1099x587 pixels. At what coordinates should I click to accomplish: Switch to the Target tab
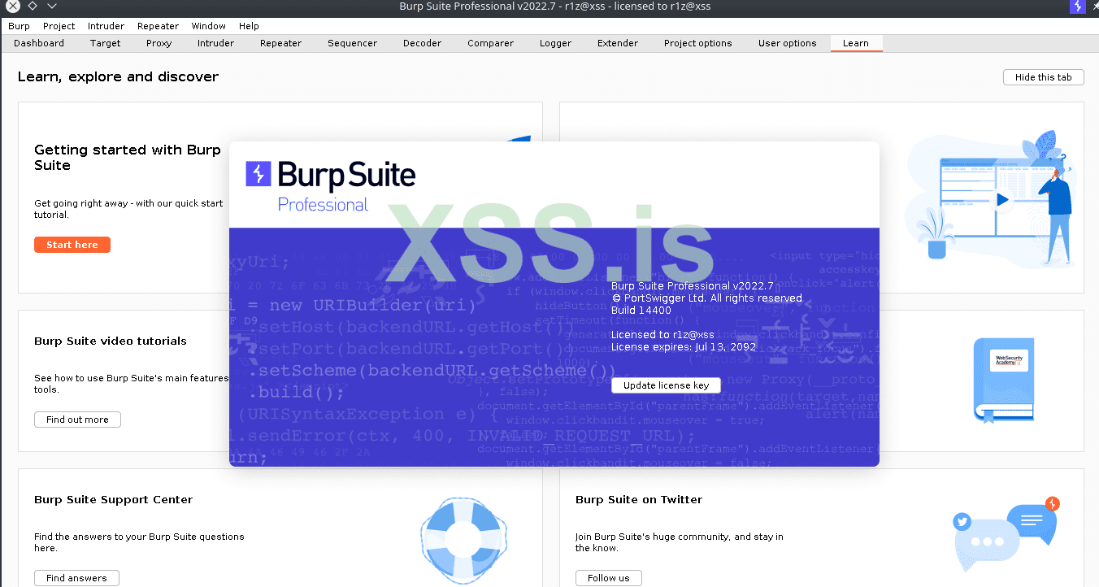pyautogui.click(x=106, y=43)
